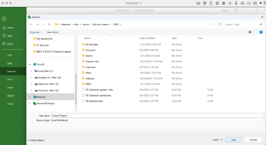Choose Share in backstage menu
Image resolution: width=266 pixels, height=145 pixels.
(10, 87)
